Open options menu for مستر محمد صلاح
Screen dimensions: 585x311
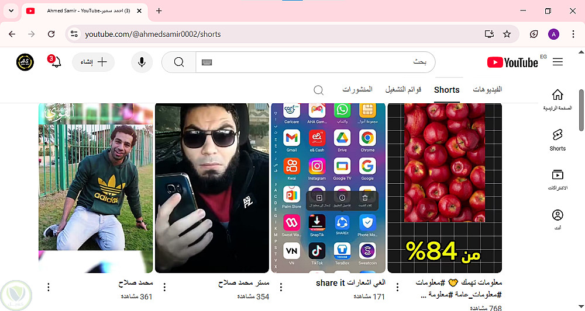164,287
